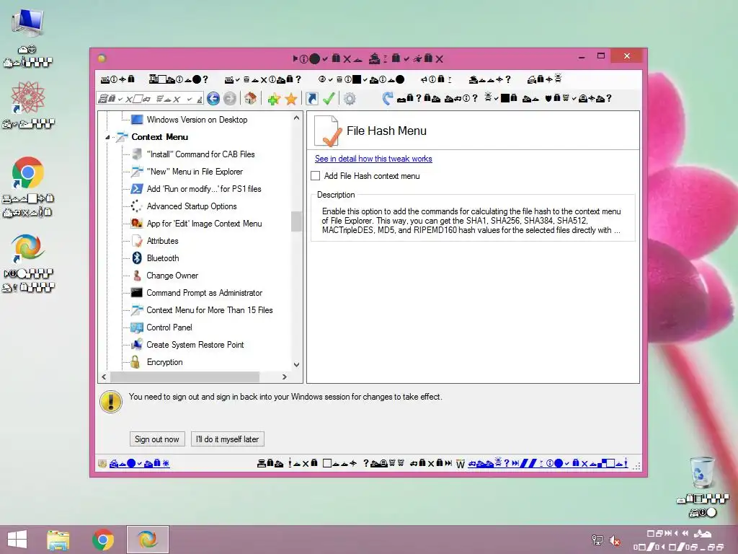
Task: Open File Explorer from the taskbar
Action: click(x=58, y=540)
